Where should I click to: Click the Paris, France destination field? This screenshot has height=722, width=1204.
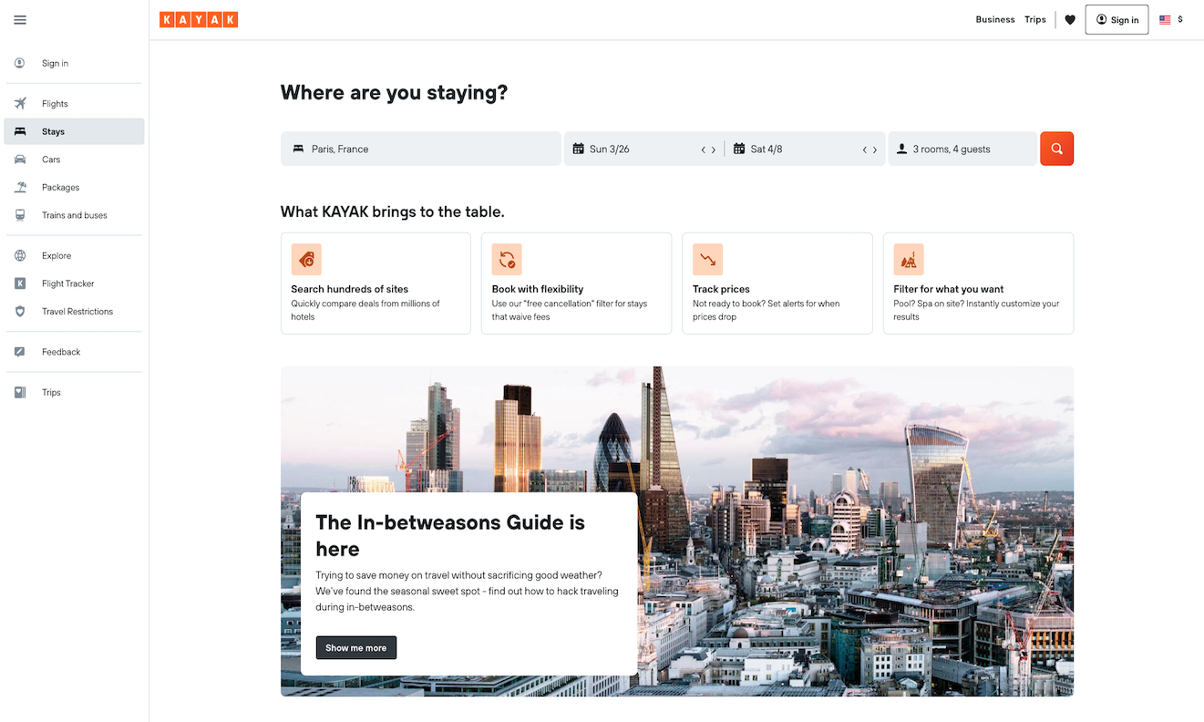420,149
